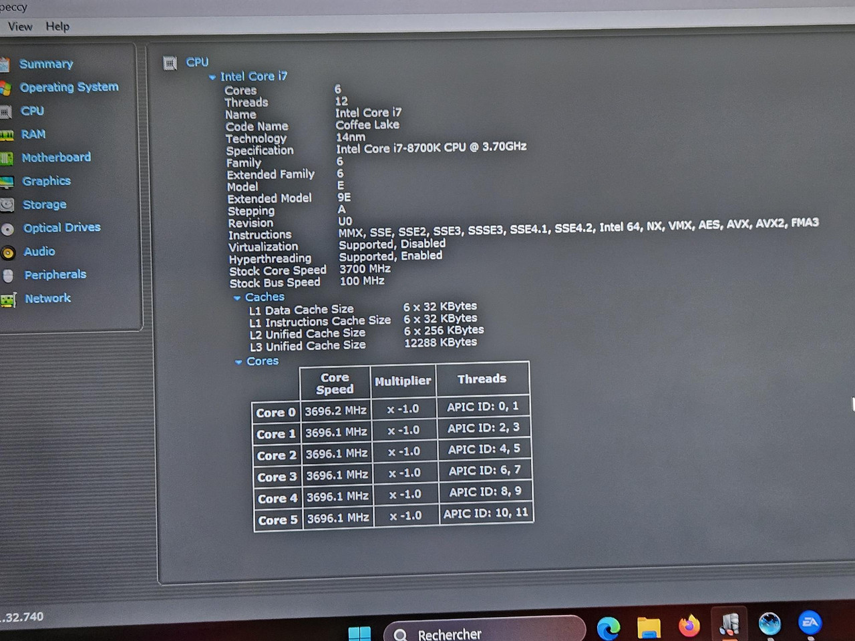This screenshot has height=641, width=855.
Task: Launch Firefox from the taskbar
Action: click(689, 626)
